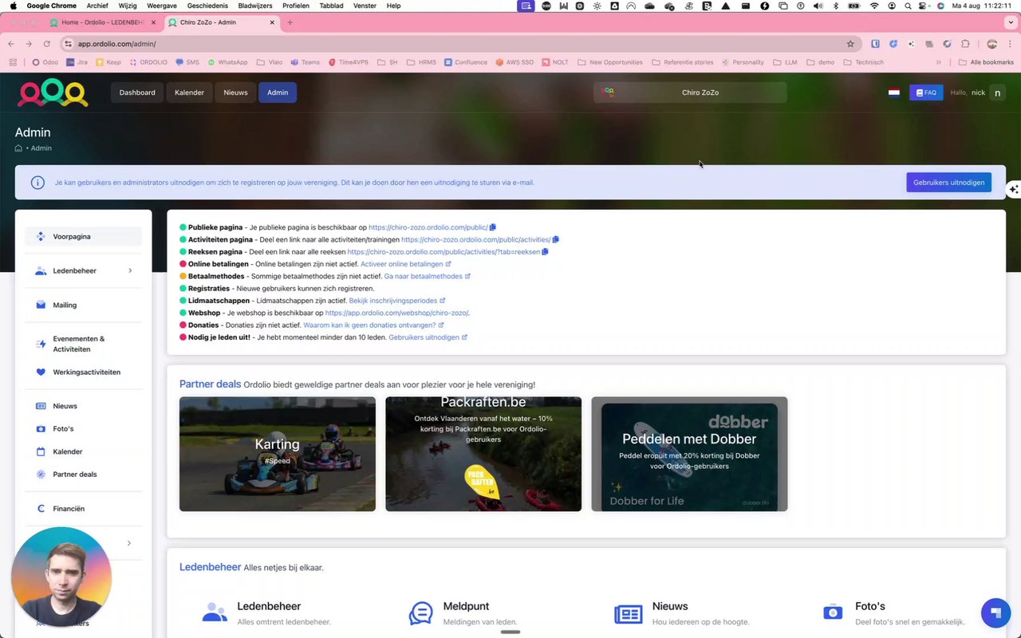Viewport: 1021px width, 638px height.
Task: Open the Ledenbeheer card in the Ledenbeheer section
Action: click(266, 613)
